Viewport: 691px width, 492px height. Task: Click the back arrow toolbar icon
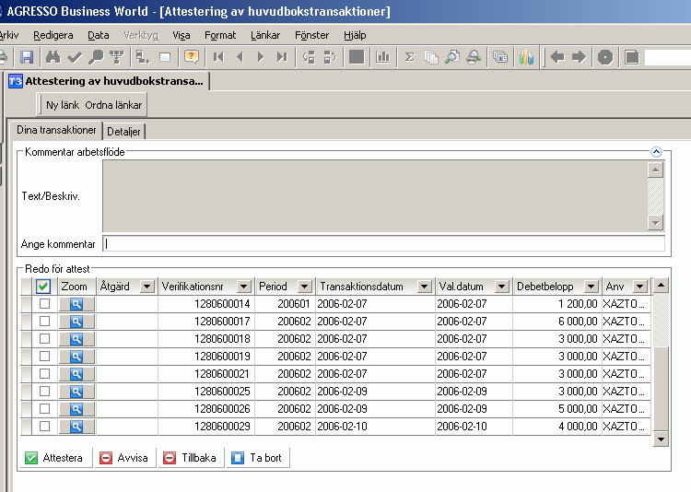[557, 57]
